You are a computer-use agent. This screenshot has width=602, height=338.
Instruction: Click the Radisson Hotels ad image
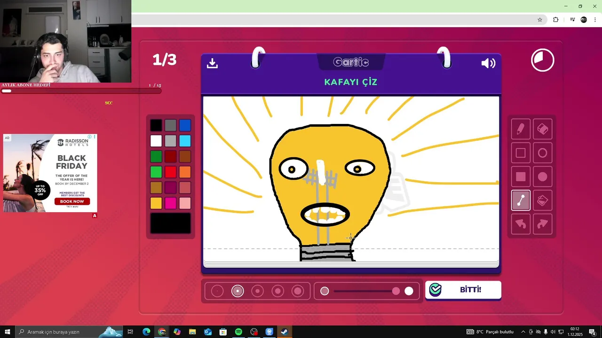(x=50, y=173)
